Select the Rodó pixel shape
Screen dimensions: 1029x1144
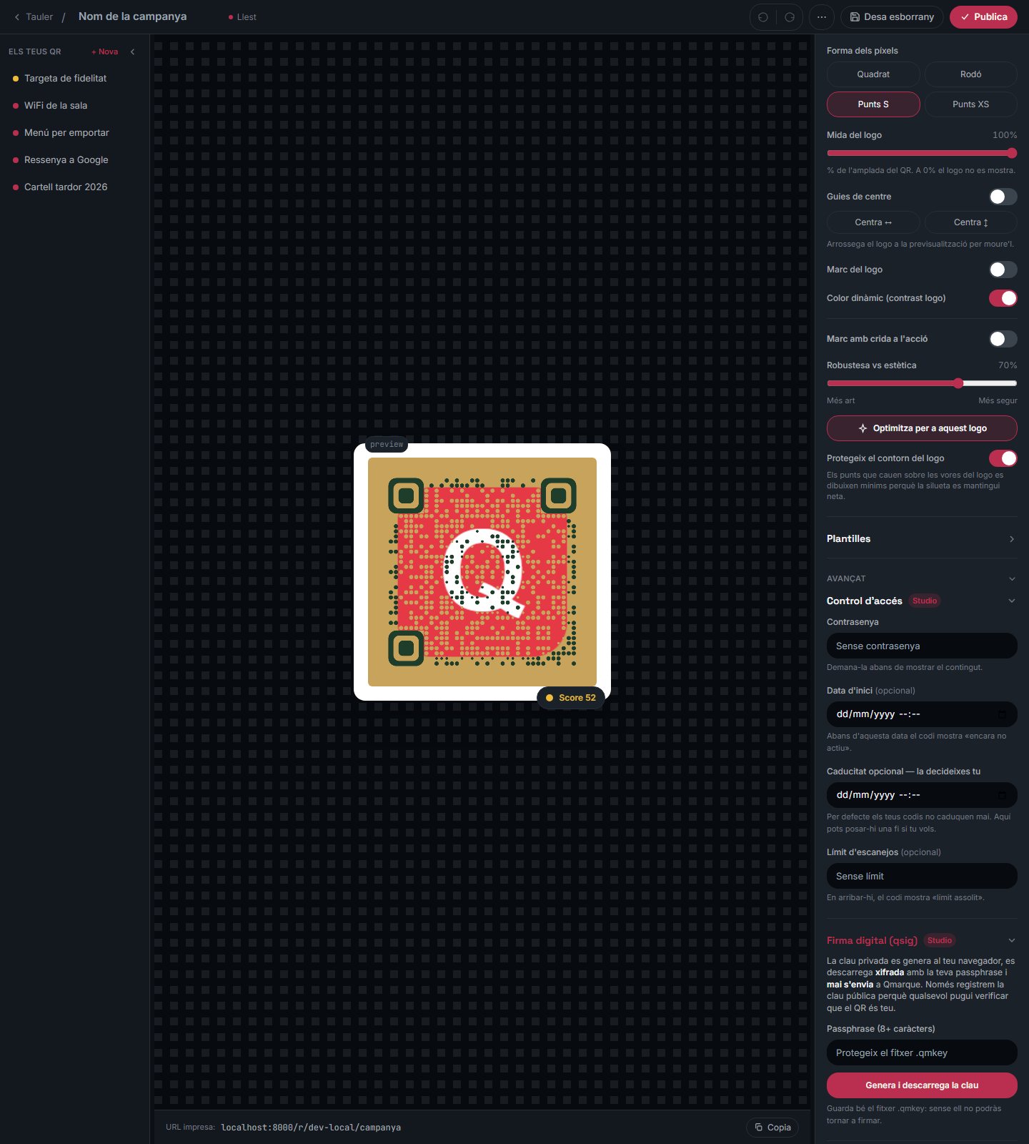(971, 74)
